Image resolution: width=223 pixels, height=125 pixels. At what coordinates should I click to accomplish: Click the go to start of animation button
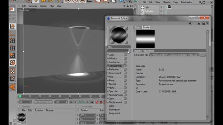coord(71,102)
